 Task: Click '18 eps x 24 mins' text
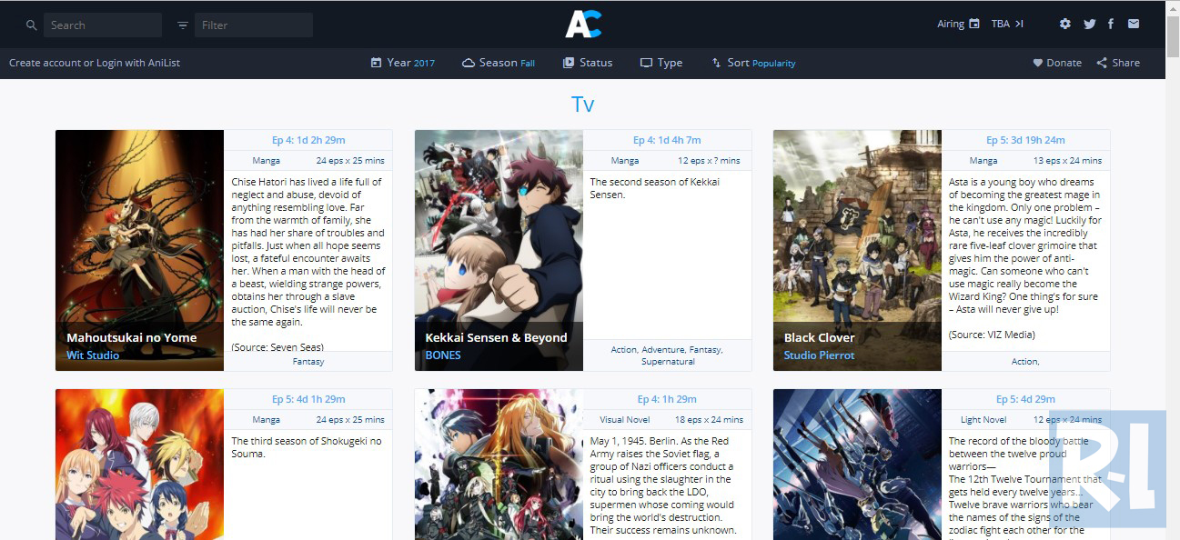pyautogui.click(x=709, y=420)
